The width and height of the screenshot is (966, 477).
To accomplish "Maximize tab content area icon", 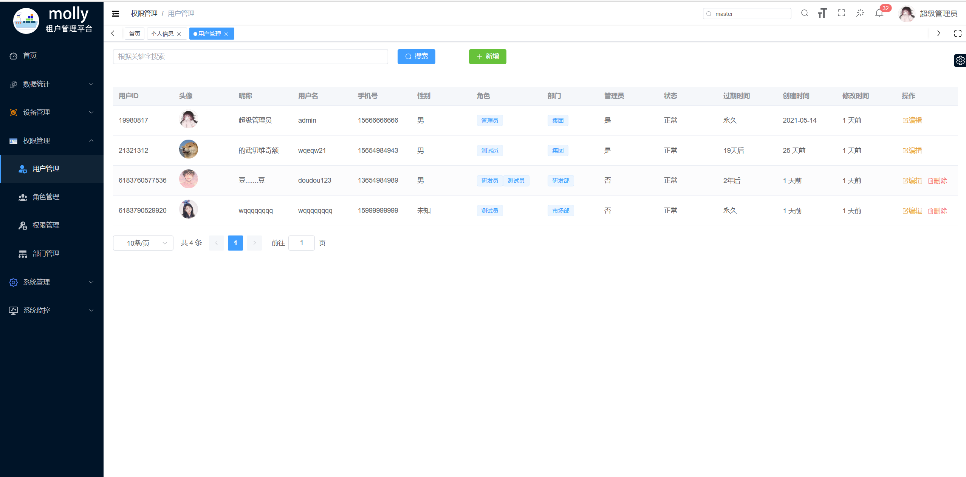I will (957, 34).
